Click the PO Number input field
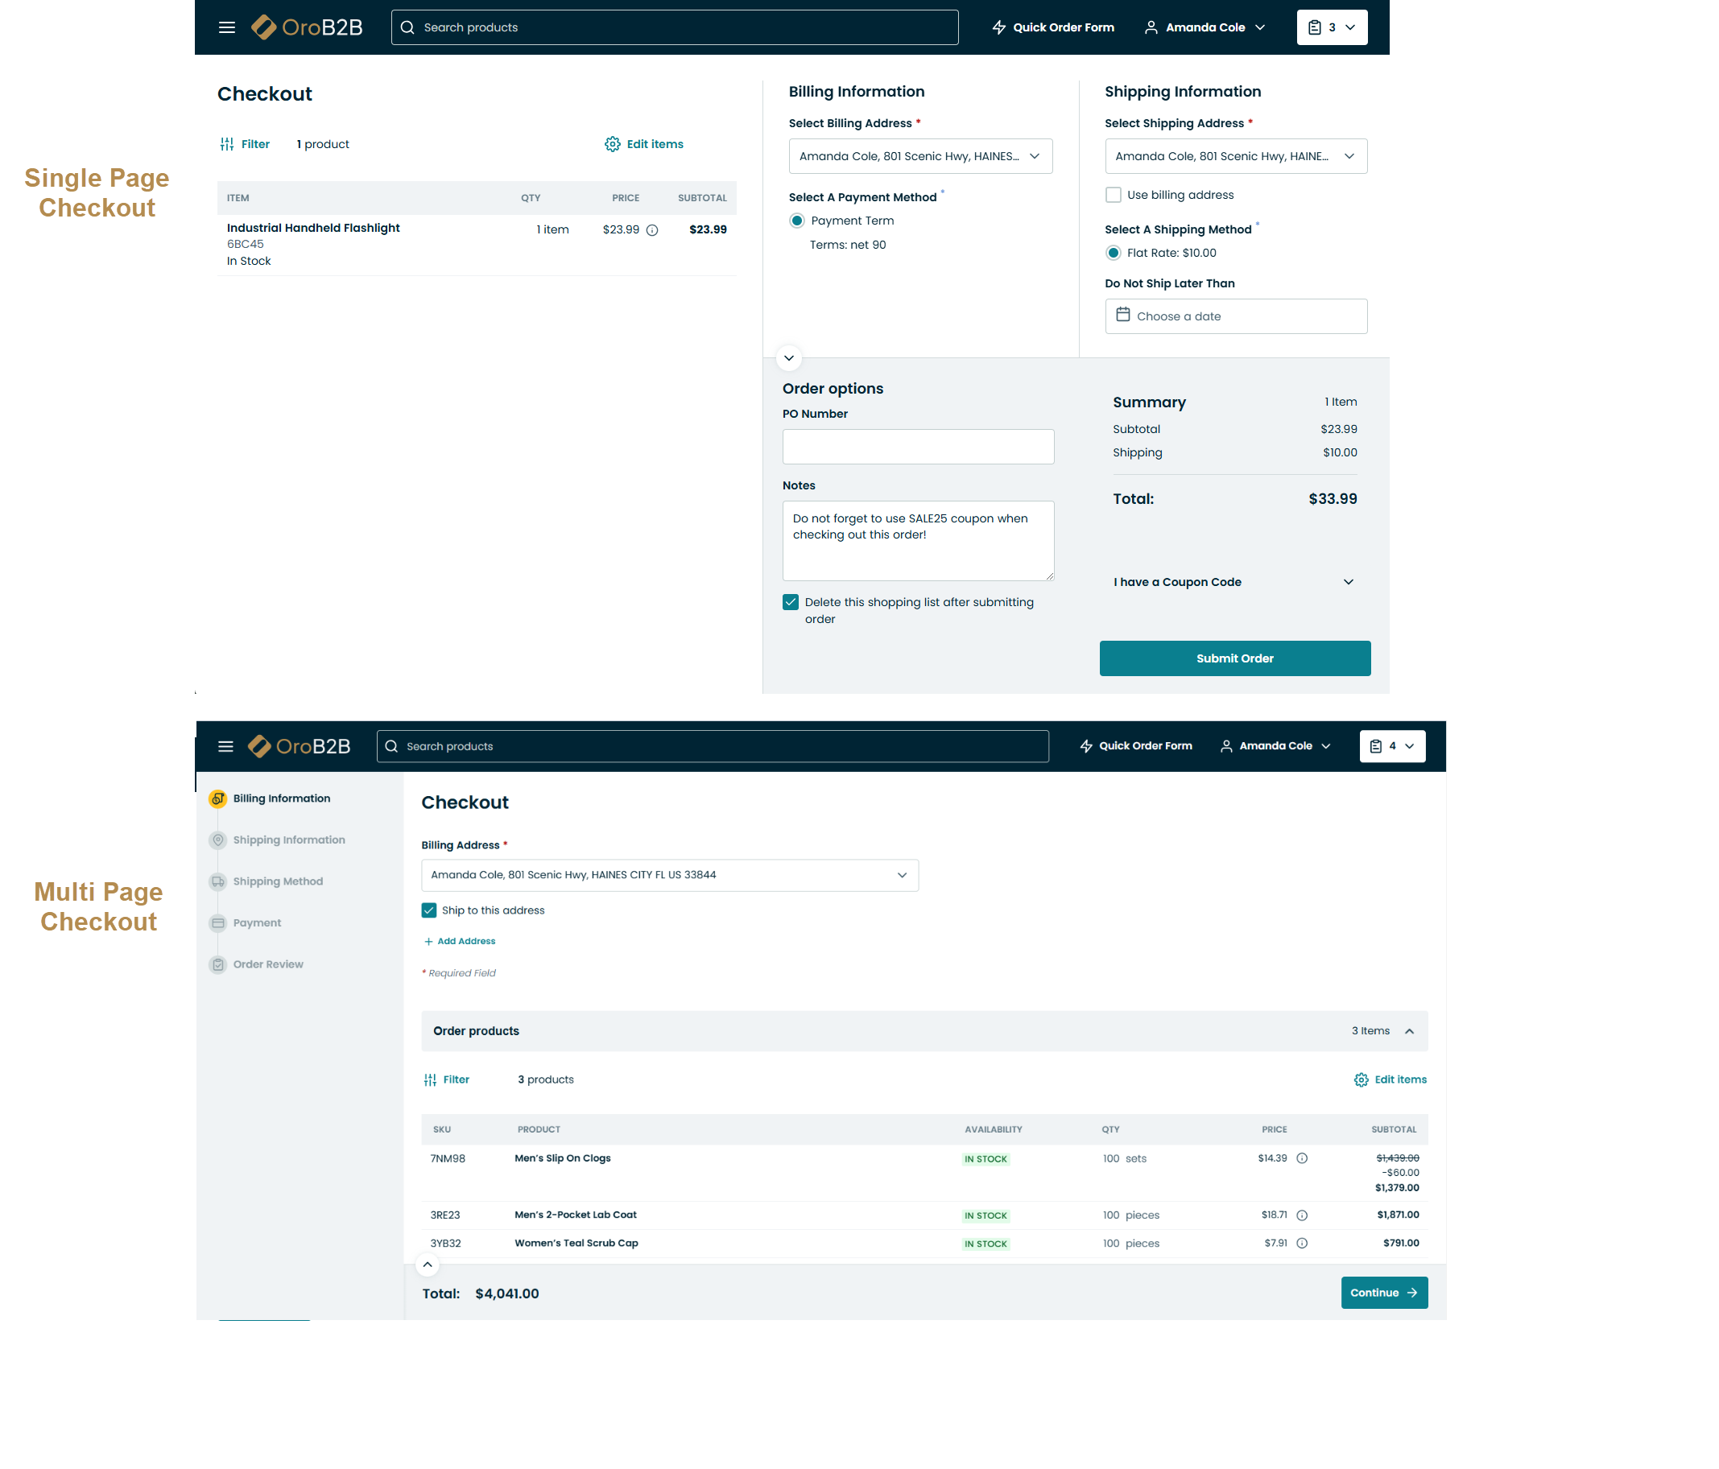The width and height of the screenshot is (1719, 1469). coord(918,446)
